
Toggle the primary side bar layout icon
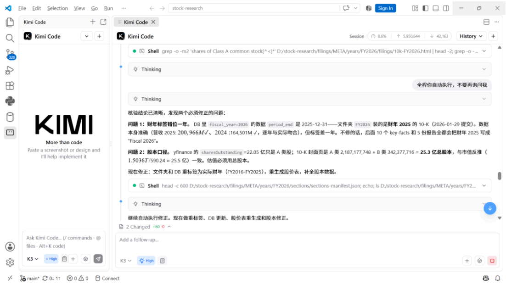pos(425,8)
